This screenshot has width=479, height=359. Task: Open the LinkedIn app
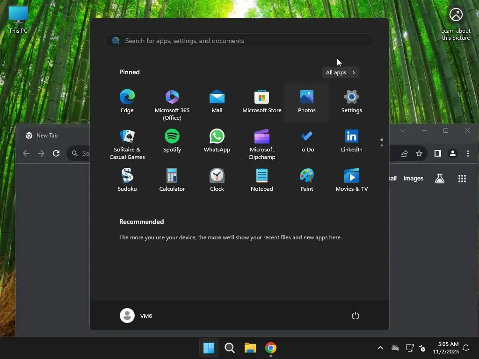pyautogui.click(x=352, y=141)
